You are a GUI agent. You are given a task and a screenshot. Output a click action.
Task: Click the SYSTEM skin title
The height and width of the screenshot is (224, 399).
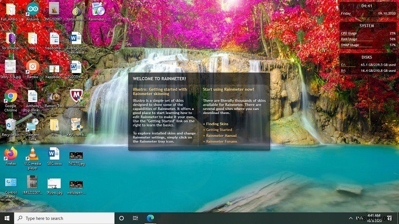(x=367, y=26)
